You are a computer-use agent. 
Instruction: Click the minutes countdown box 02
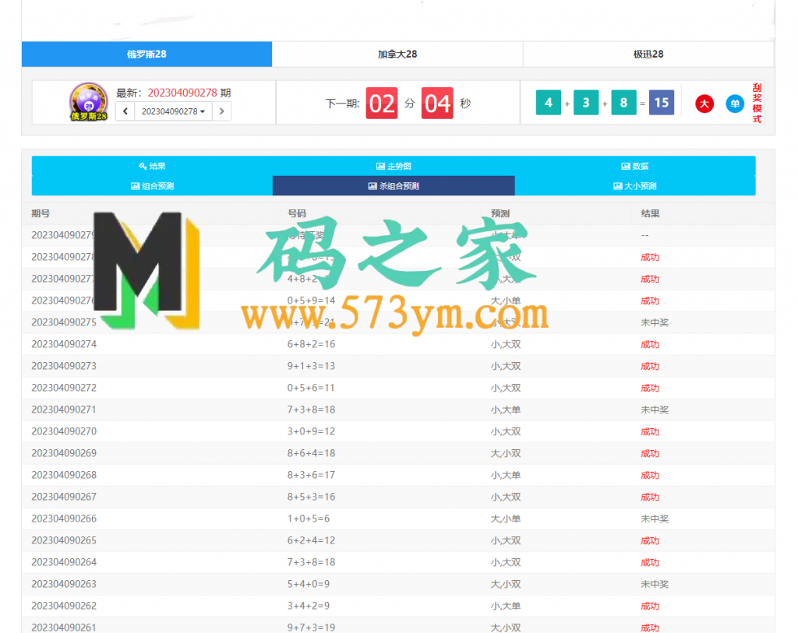click(382, 104)
